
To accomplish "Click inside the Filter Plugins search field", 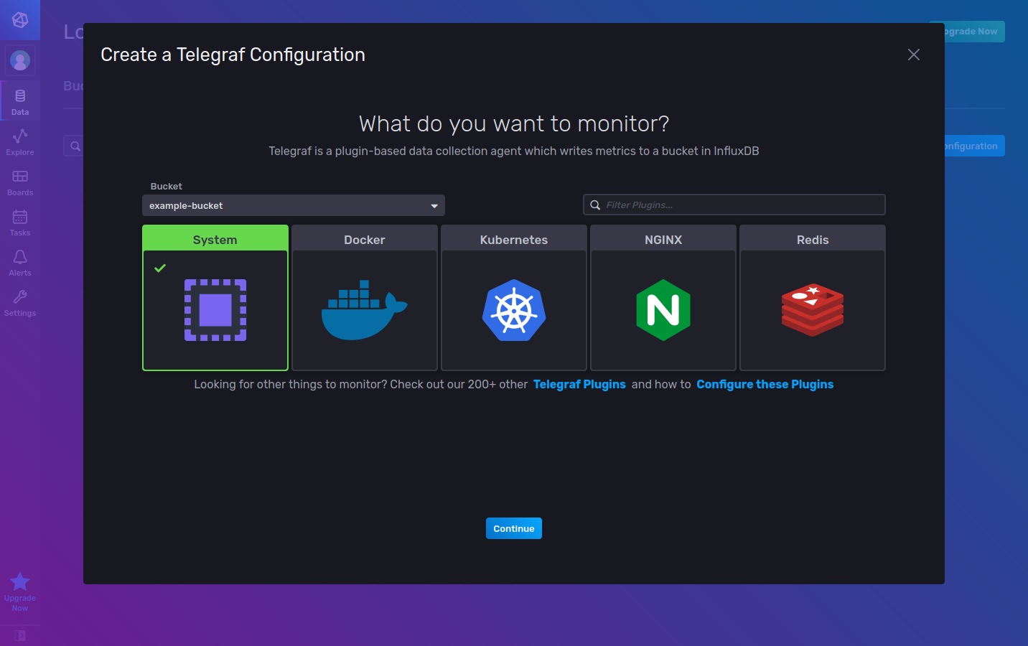I will pos(734,205).
